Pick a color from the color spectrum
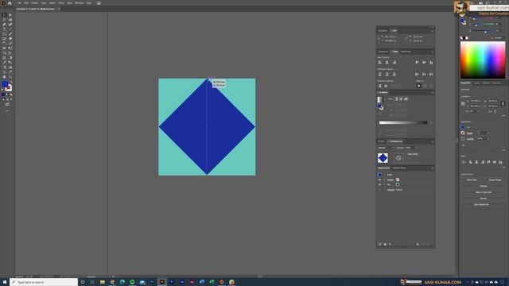 [x=483, y=60]
